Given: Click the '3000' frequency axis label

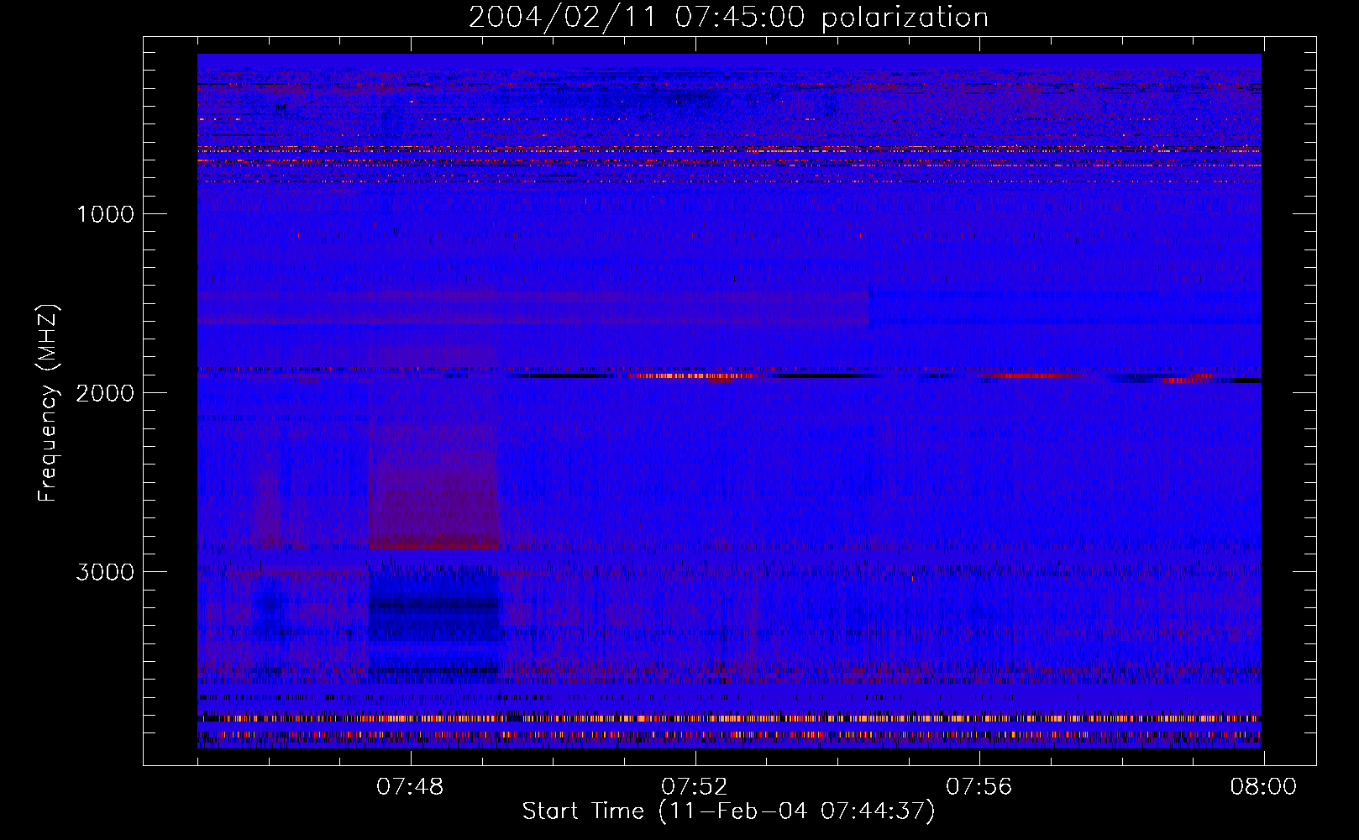Looking at the screenshot, I should click(105, 572).
